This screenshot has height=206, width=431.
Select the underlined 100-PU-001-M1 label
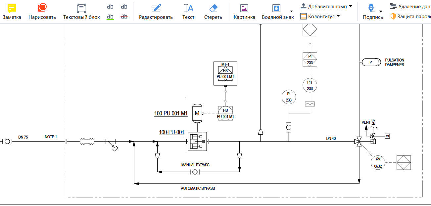click(x=171, y=114)
